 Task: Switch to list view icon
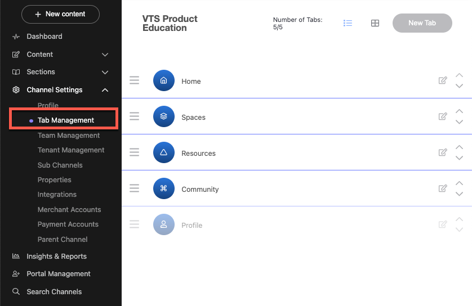[x=348, y=23]
